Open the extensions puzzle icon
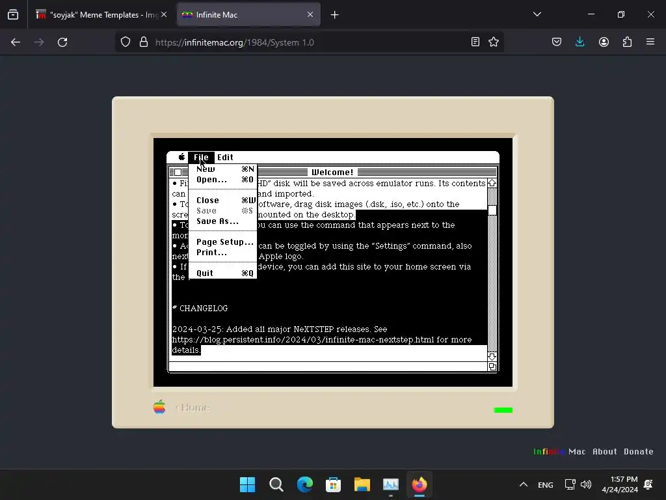The width and height of the screenshot is (666, 500). point(627,42)
